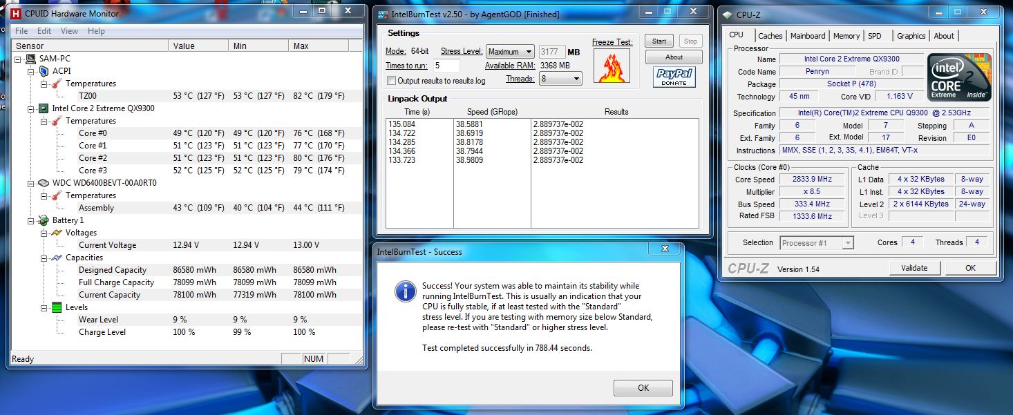Select the Core #0 temperature row
1013x415 pixels.
click(x=187, y=133)
